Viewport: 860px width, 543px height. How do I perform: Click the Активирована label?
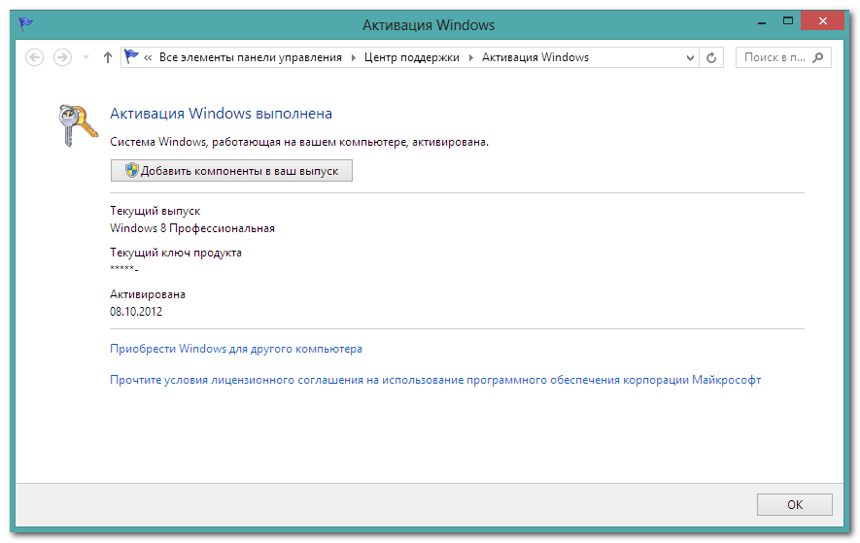coord(148,294)
